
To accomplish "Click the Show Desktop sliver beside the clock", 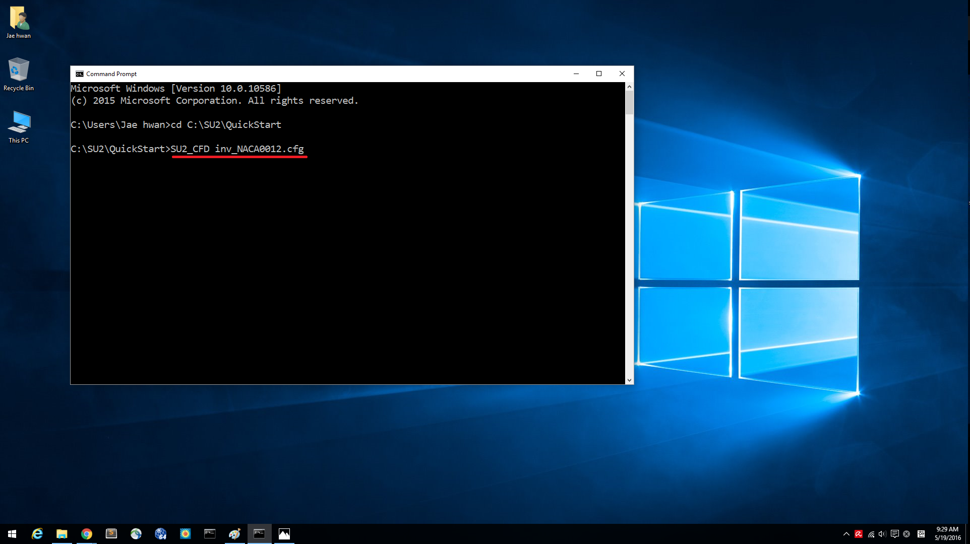I will pyautogui.click(x=968, y=534).
